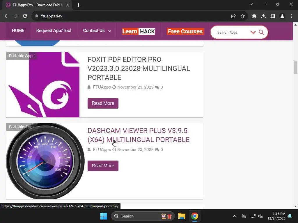This screenshot has height=223, width=298.
Task: Click FTUApps author on Foxit post
Action: 102,87
